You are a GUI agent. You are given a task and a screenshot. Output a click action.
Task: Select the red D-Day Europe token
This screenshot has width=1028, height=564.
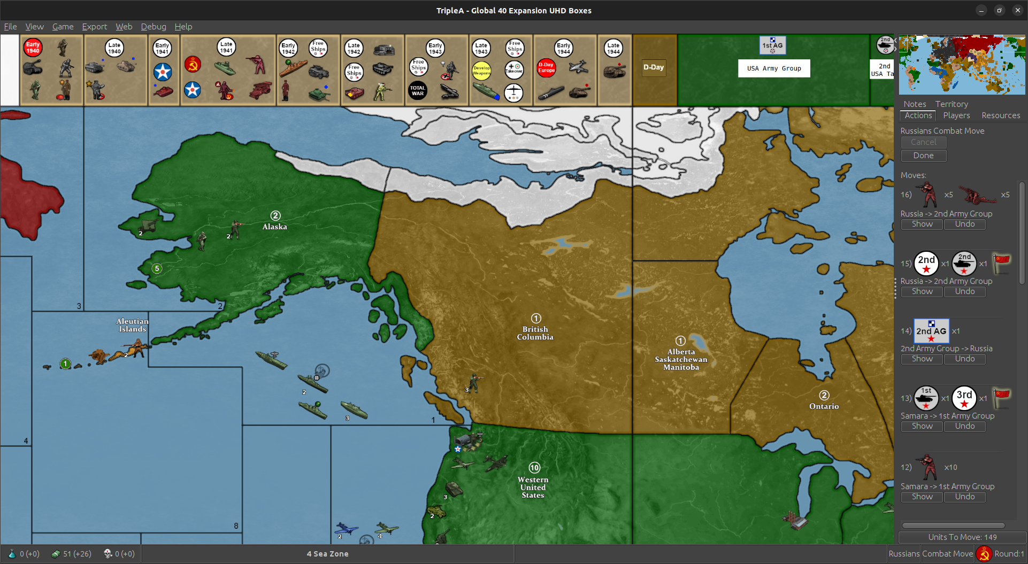[x=546, y=68]
